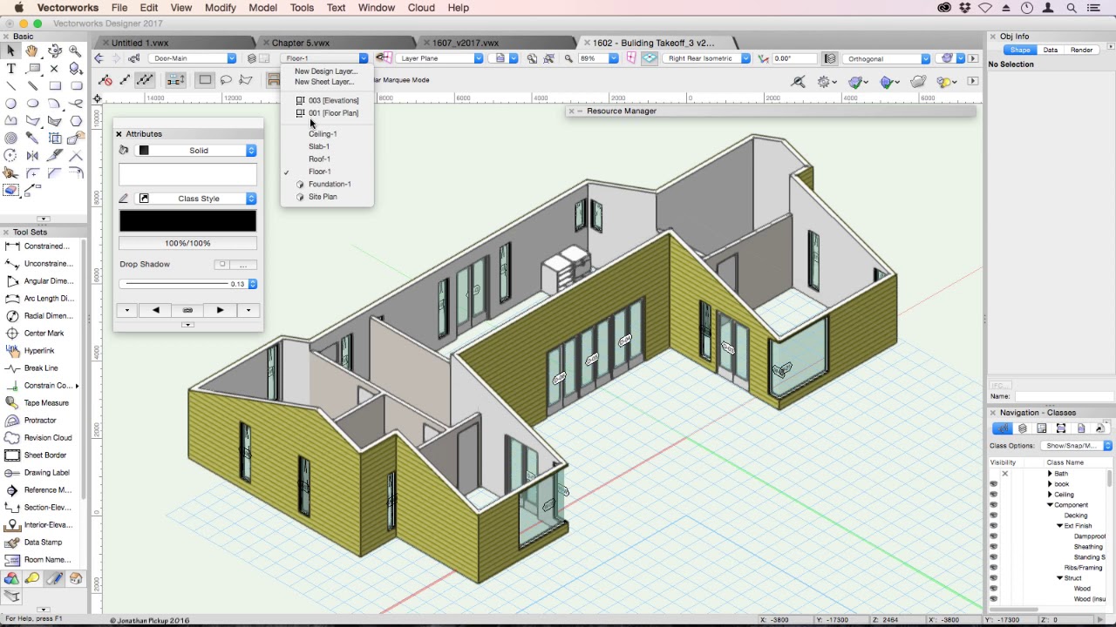Select the Eyedropper tool
This screenshot has width=1116, height=627.
tap(32, 138)
